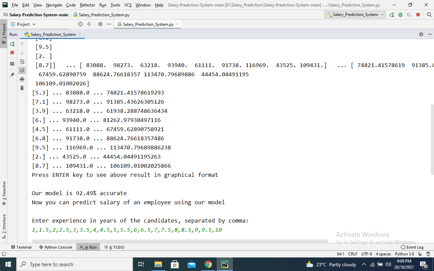Print the console output using printer icon
The image size is (434, 271).
click(22, 79)
